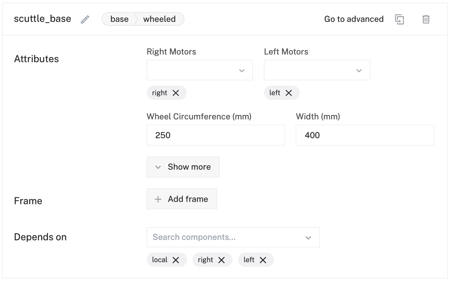Click the duplicate component icon
The width and height of the screenshot is (451, 281).
pyautogui.click(x=400, y=20)
